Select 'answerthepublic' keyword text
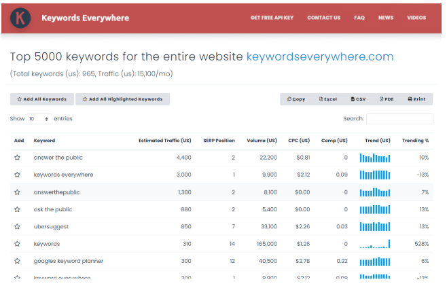This screenshot has height=284, width=447. [56, 192]
